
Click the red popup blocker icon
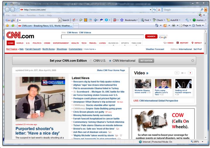[115, 20]
